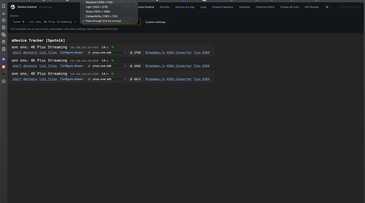
Task: Open the Create all.m3u tab
Action: pyautogui.click(x=289, y=7)
